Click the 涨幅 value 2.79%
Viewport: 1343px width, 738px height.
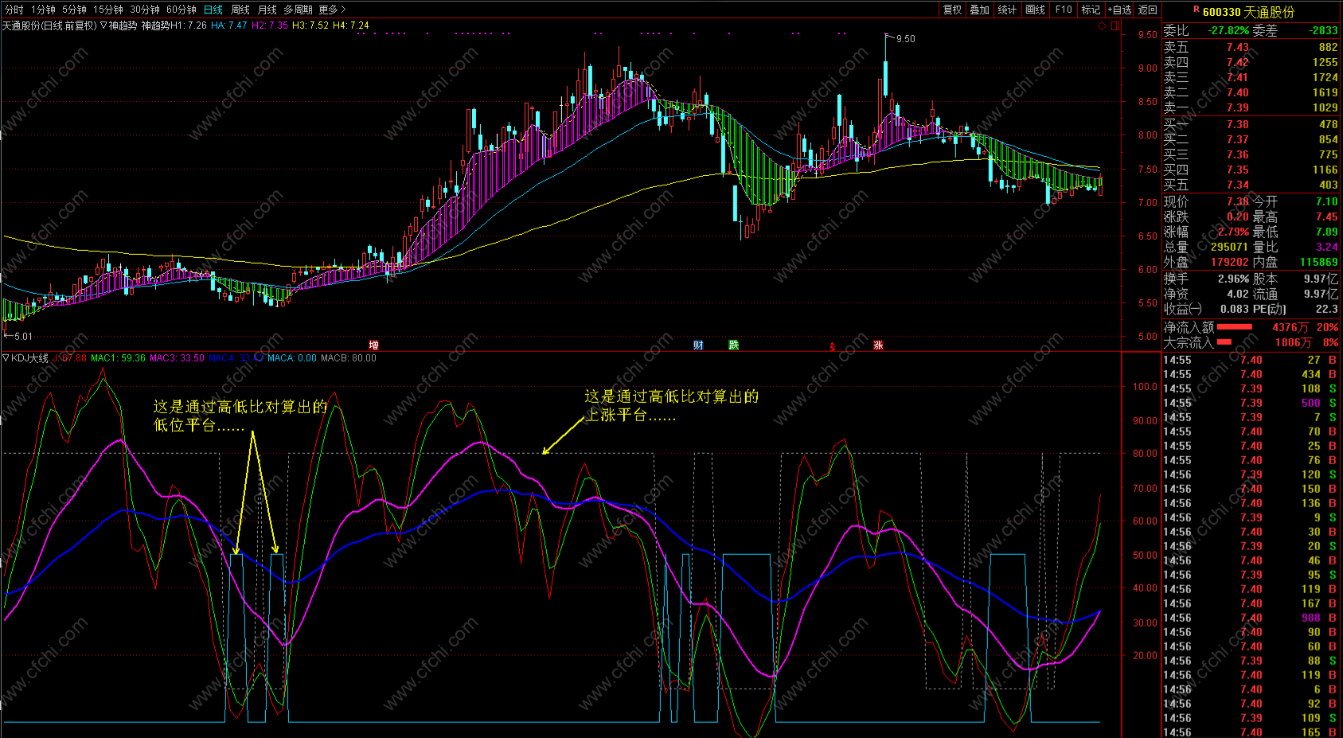coord(1233,232)
